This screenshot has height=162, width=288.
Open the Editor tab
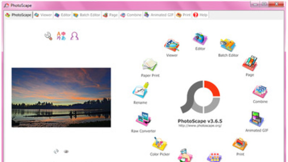pyautogui.click(x=63, y=15)
